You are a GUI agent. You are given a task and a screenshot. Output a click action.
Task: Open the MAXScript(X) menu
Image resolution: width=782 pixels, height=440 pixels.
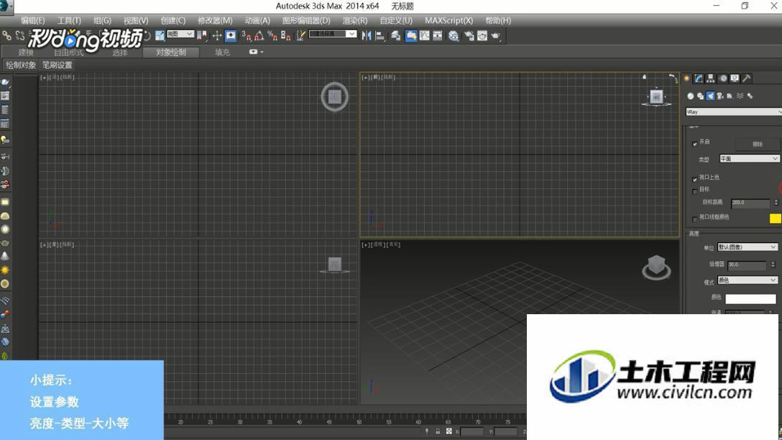448,20
